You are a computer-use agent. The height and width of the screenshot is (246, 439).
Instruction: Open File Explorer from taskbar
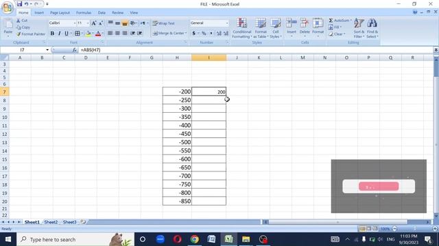[x=246, y=239]
